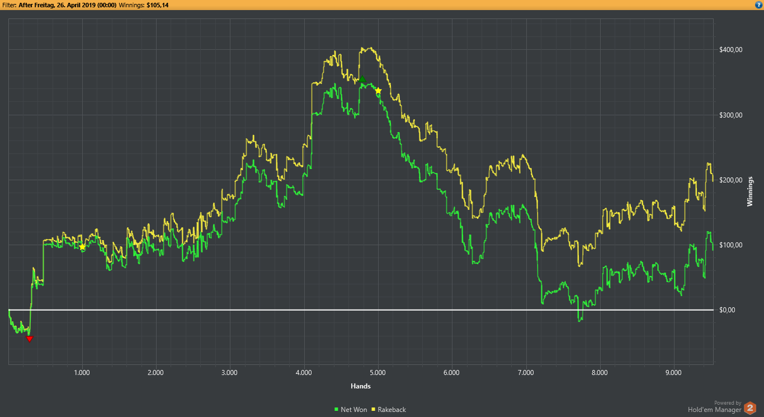Screen dimensions: 764x417
Task: Click the '$100,00' axis label
Action: click(731, 245)
